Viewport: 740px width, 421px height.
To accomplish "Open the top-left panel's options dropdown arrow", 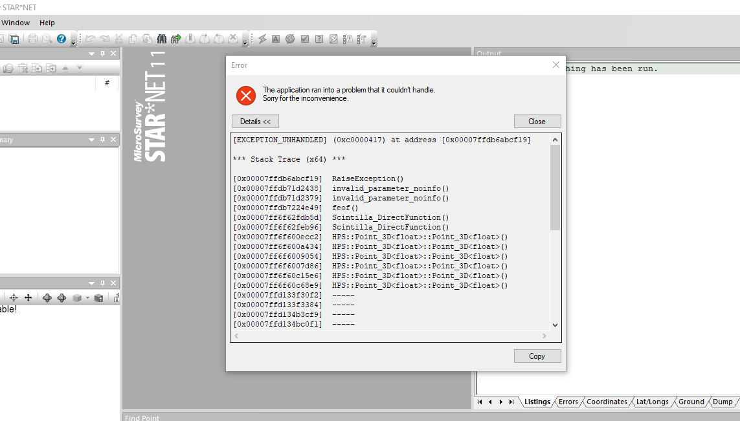I will click(x=91, y=54).
